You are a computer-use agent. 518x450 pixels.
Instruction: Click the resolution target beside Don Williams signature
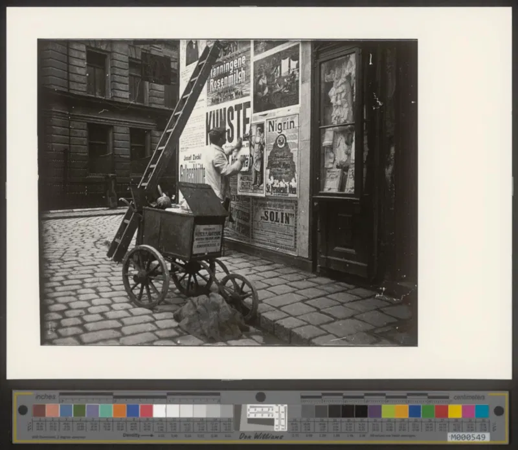click(x=267, y=417)
